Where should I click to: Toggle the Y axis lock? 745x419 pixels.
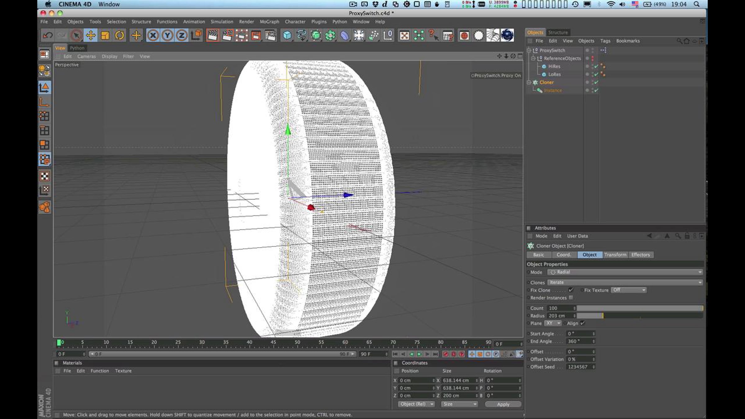[x=167, y=35]
